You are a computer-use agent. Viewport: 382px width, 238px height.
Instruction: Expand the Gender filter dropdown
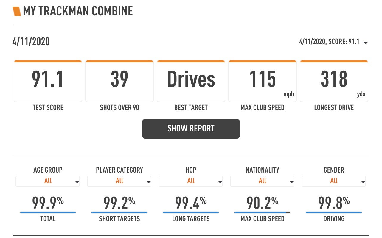pos(334,181)
